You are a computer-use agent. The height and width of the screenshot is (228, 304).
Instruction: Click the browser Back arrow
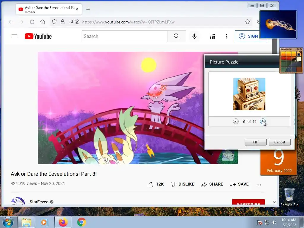pos(11,22)
